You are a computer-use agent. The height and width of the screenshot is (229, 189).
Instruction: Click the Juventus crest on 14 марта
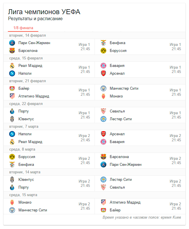pyautogui.click(x=12, y=180)
